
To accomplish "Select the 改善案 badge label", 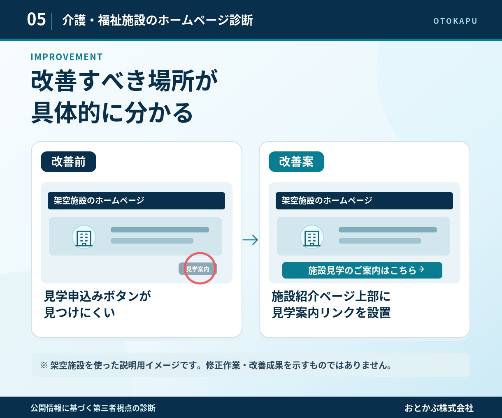I will pos(296,162).
